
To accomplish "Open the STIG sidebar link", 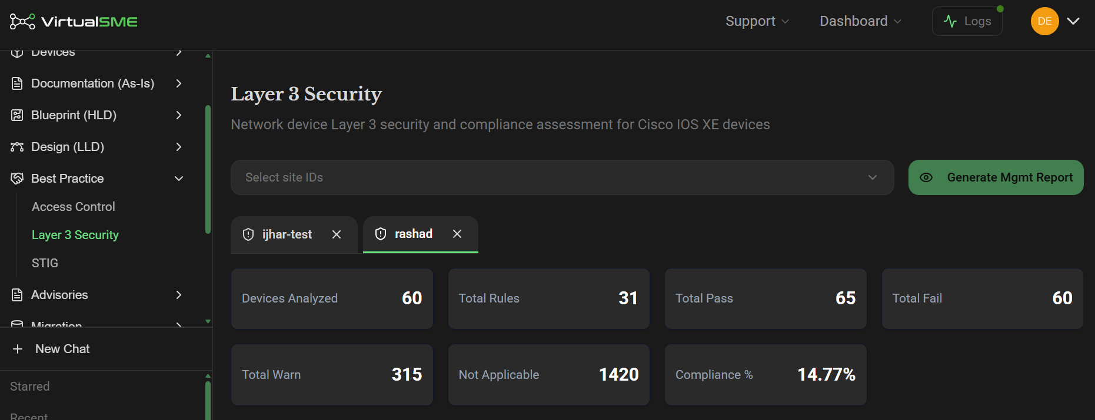I will coord(45,263).
